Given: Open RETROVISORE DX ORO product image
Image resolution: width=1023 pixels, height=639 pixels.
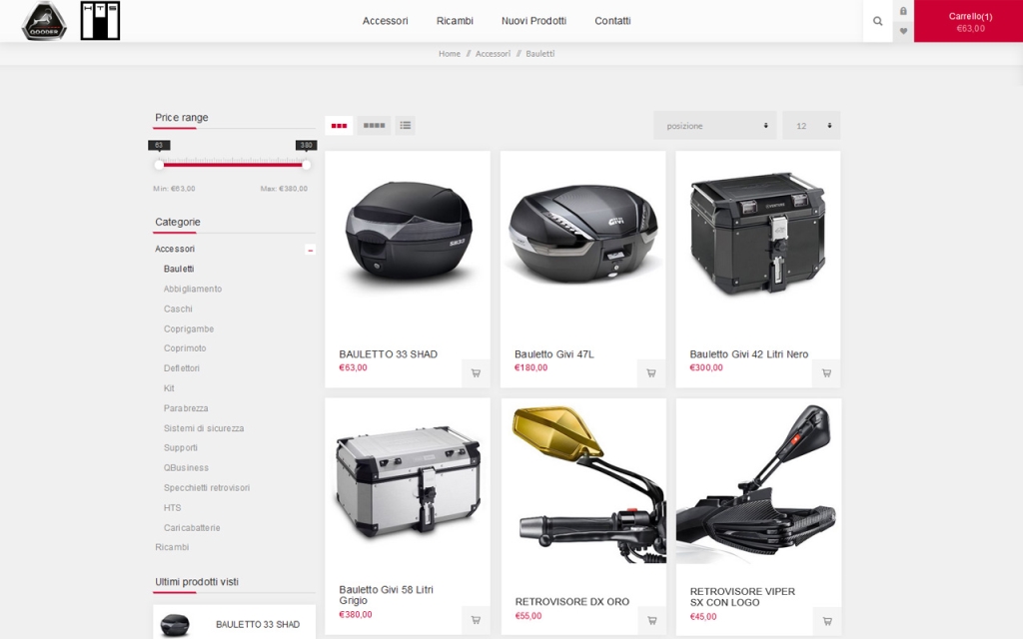Looking at the screenshot, I should (x=583, y=482).
